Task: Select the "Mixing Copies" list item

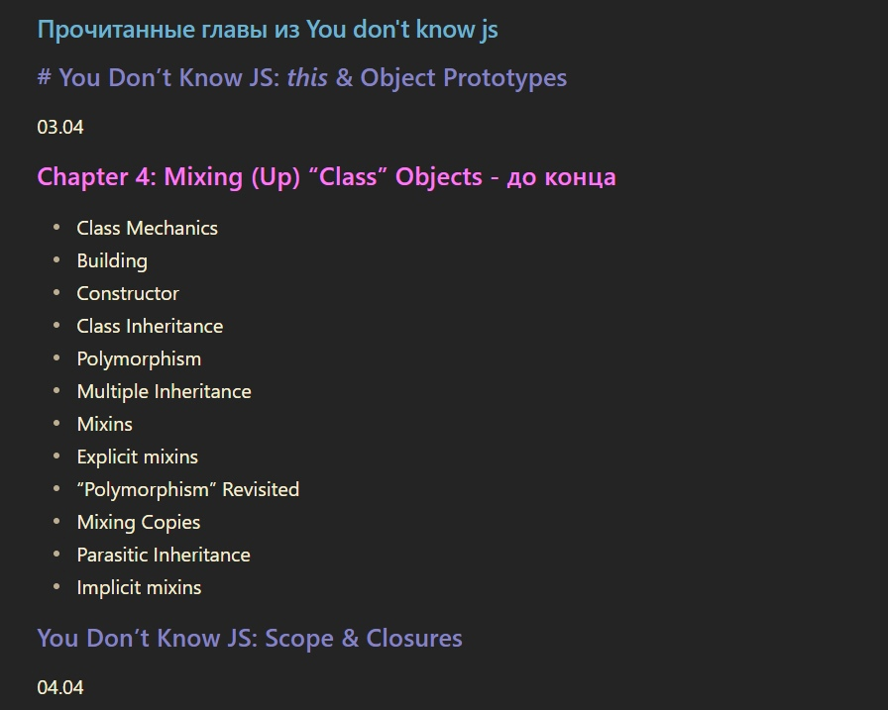Action: coord(138,522)
